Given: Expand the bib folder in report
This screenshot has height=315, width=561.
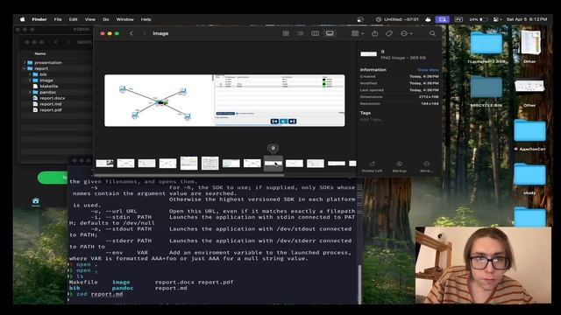Looking at the screenshot, I should click(x=30, y=74).
